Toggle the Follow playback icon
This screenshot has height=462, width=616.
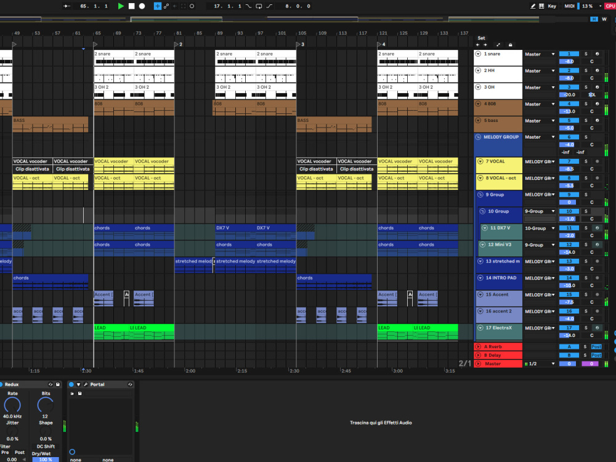point(67,6)
